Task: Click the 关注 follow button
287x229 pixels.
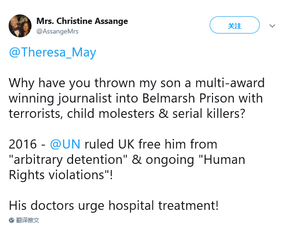Action: 234,25
